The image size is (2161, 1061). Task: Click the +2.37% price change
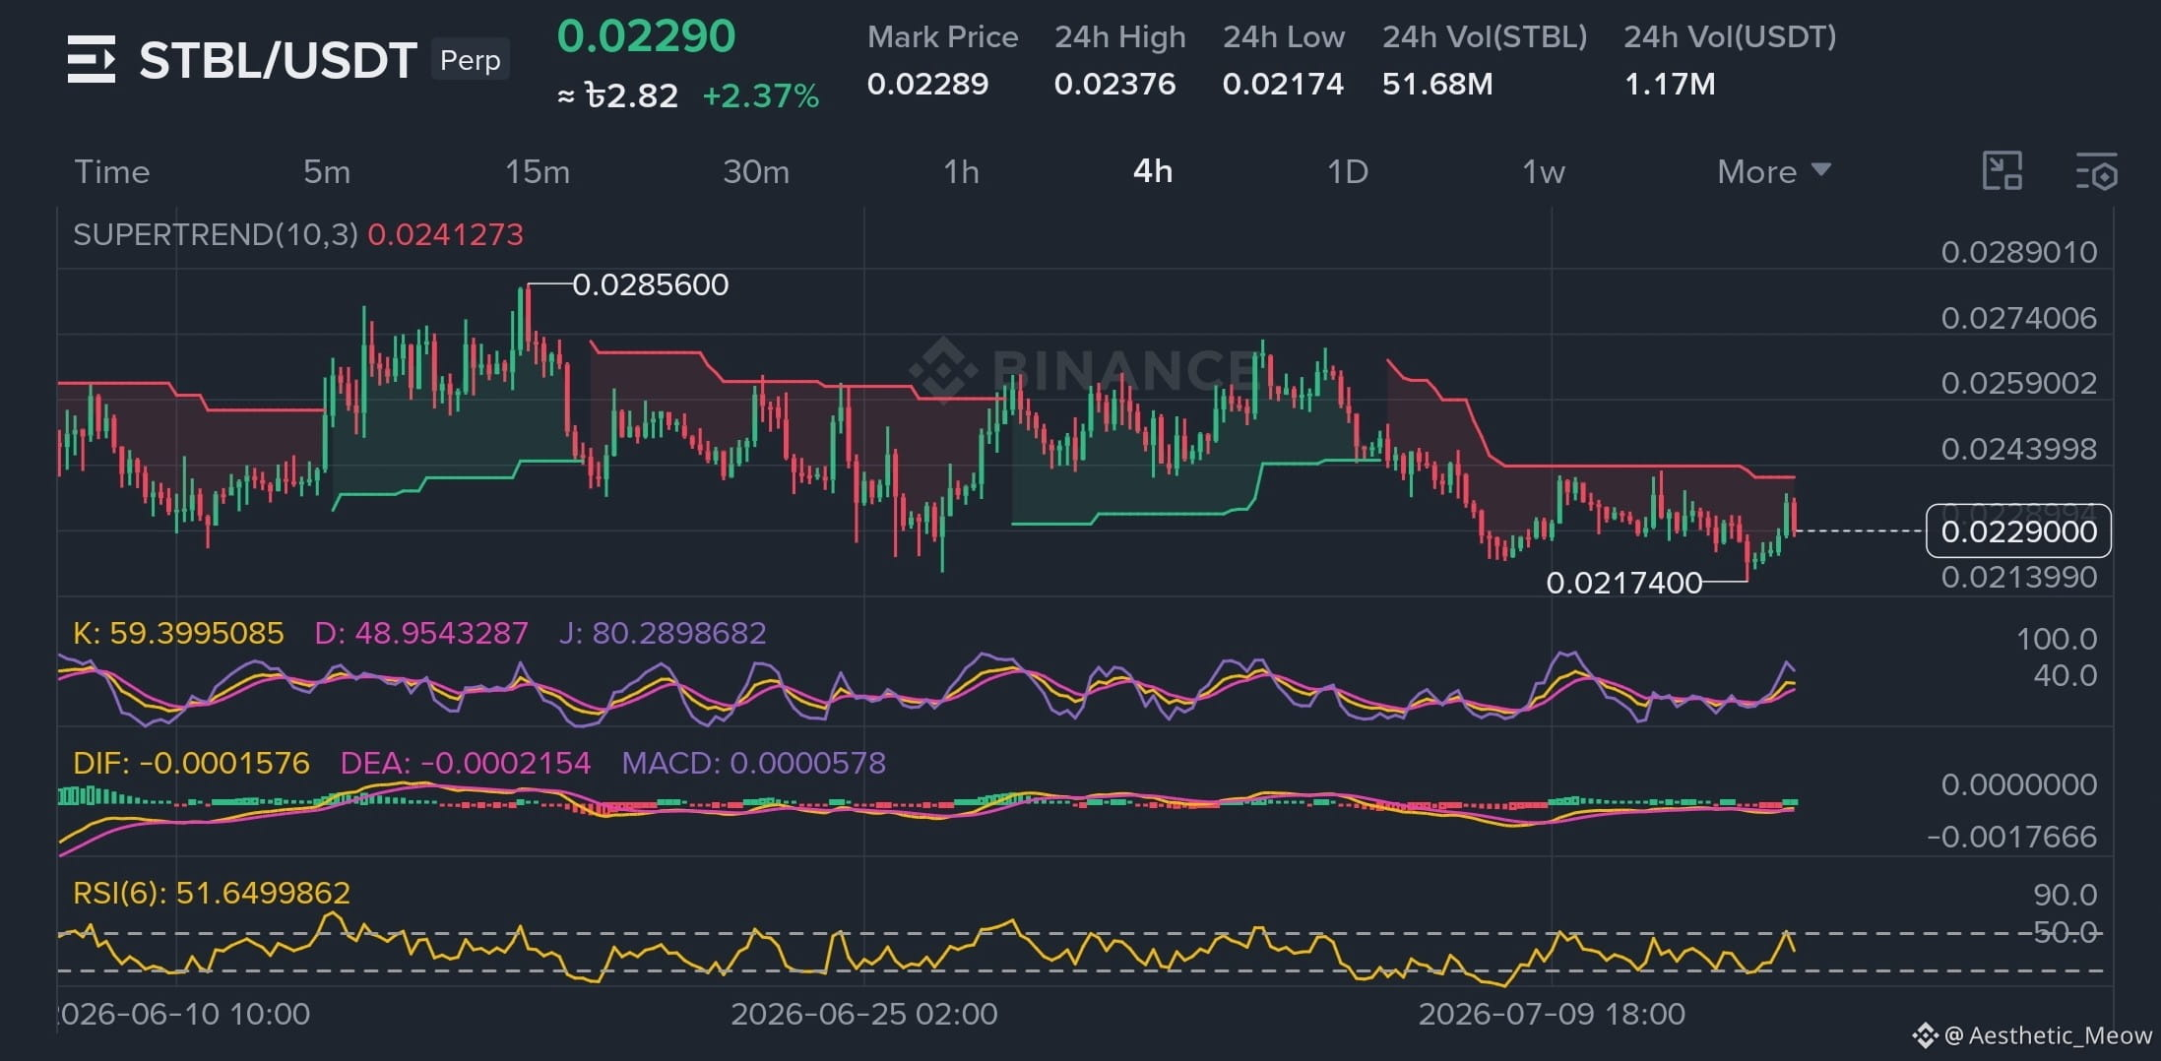760,95
